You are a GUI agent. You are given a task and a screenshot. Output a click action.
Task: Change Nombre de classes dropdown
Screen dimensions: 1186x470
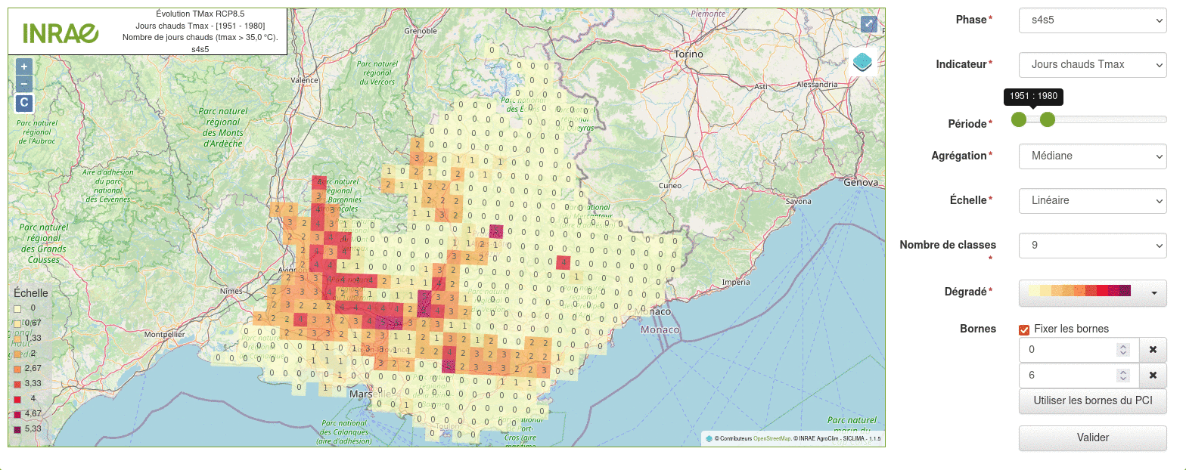1093,246
